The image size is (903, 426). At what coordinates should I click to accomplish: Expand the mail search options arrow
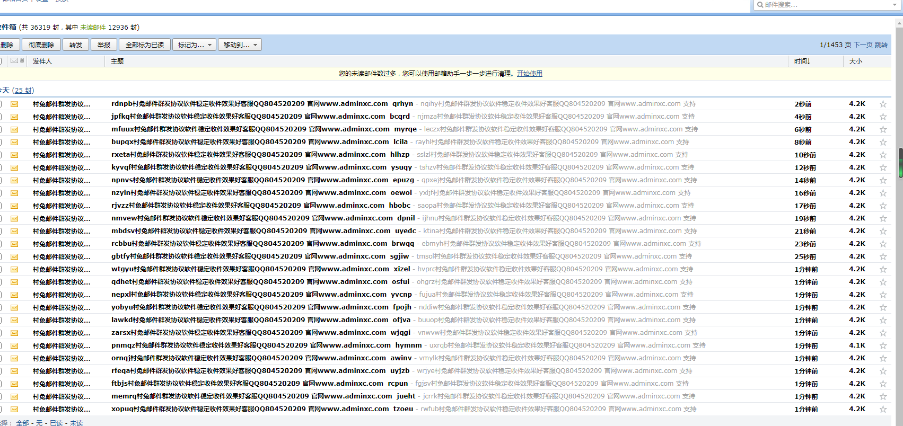pos(895,5)
